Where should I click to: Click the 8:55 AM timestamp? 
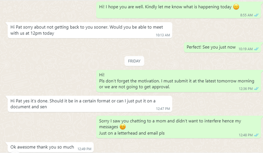pos(246,15)
